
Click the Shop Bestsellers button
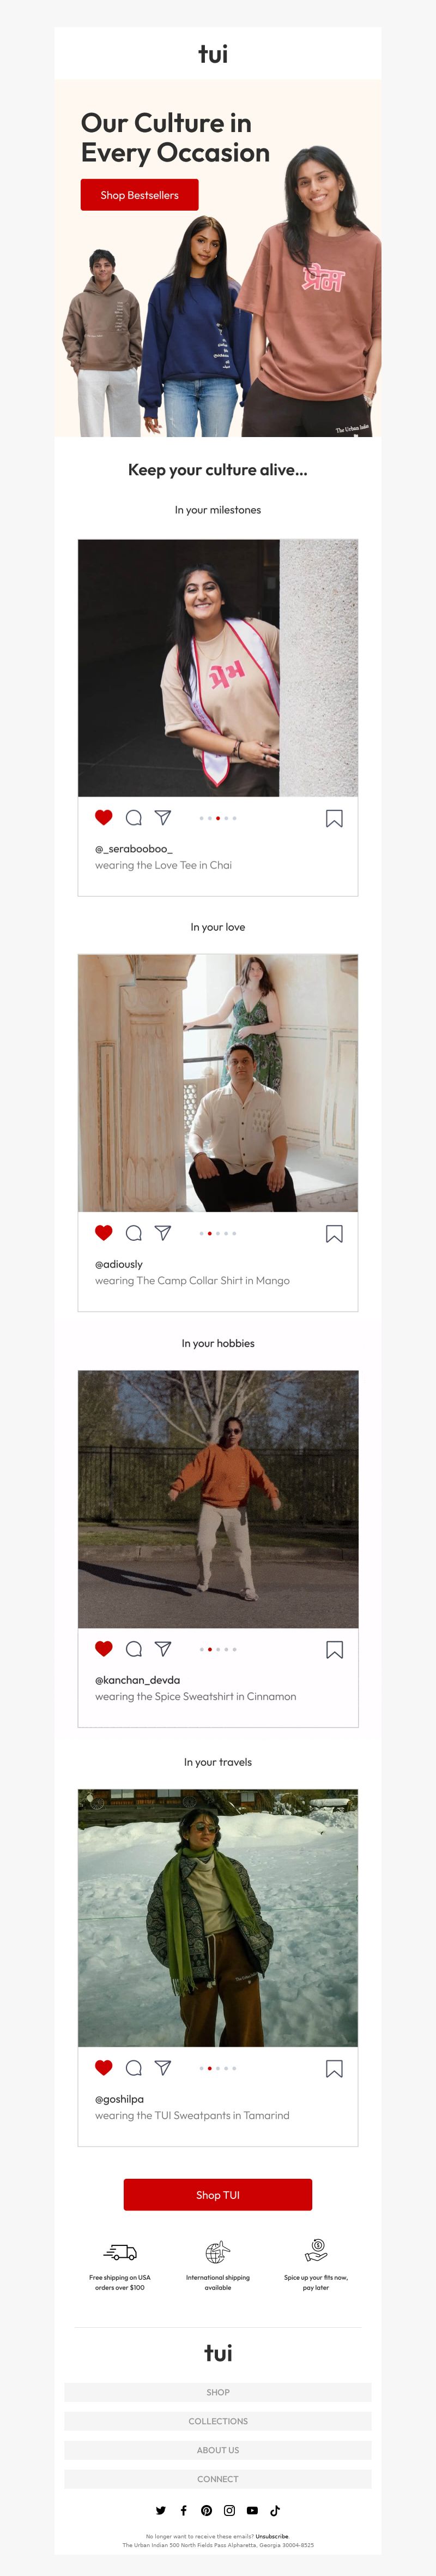click(x=140, y=195)
